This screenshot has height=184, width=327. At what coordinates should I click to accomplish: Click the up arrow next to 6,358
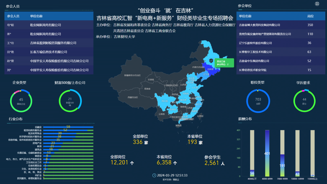[175, 163]
